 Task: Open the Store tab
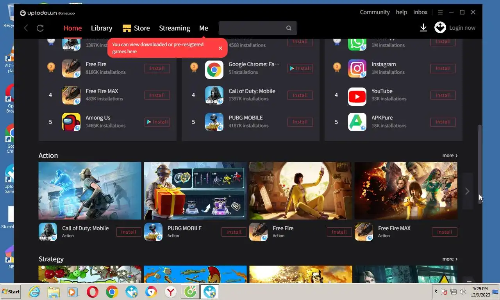point(136,28)
